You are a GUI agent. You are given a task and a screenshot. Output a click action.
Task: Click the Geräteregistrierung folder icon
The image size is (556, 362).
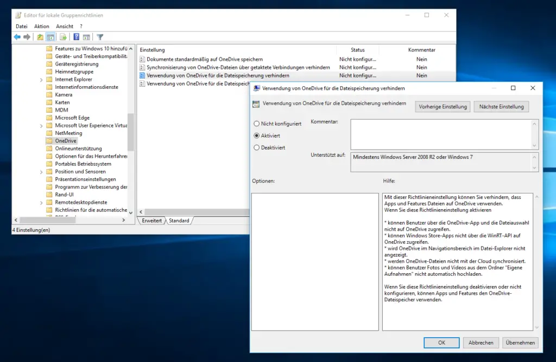tap(49, 64)
